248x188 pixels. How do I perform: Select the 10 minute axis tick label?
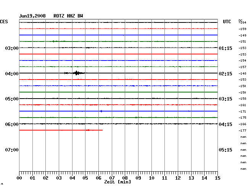(x=151, y=178)
